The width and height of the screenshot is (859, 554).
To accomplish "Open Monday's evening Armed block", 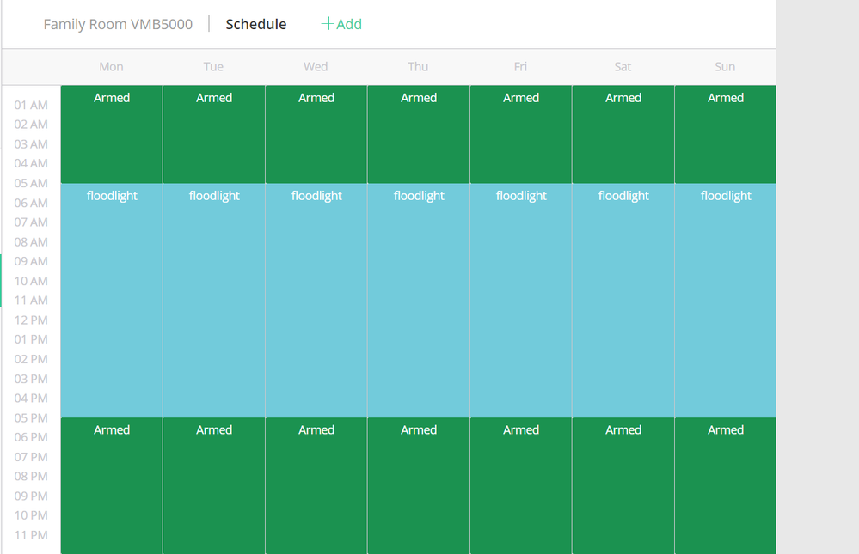I will (112, 485).
